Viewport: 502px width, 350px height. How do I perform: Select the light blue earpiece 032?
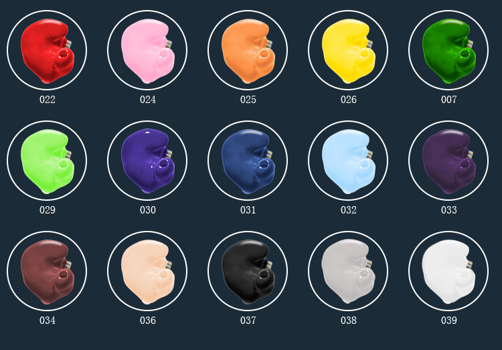pyautogui.click(x=348, y=161)
